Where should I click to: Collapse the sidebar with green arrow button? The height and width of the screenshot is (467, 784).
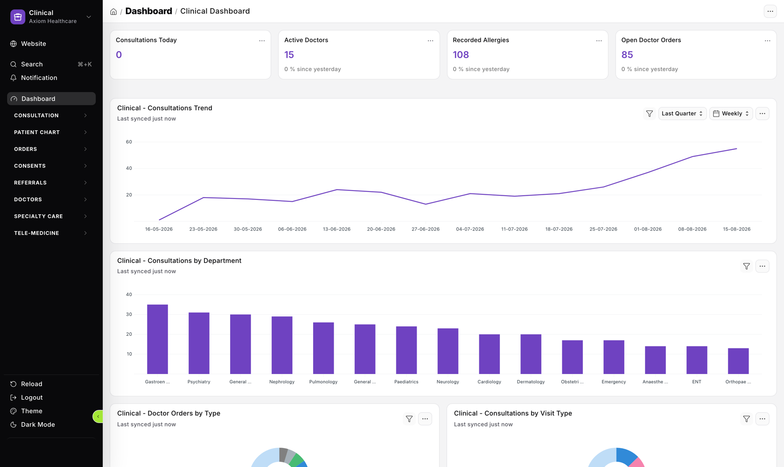pyautogui.click(x=98, y=417)
